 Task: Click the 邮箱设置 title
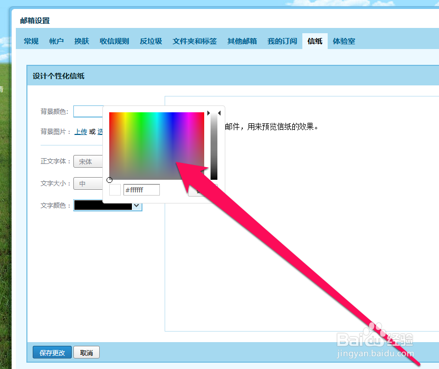(x=35, y=21)
